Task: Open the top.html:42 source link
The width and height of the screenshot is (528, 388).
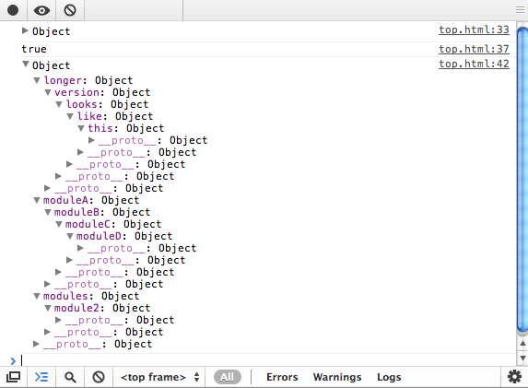Action: coord(474,64)
